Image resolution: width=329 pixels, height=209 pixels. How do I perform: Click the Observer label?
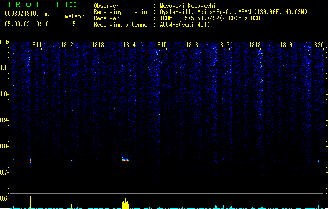pos(106,6)
